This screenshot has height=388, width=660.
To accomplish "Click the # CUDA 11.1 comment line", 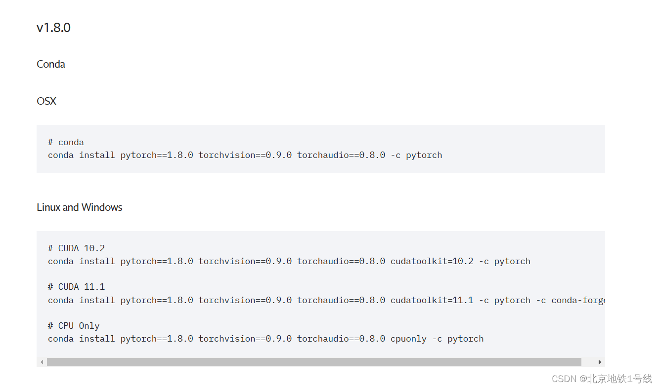I will coord(76,286).
